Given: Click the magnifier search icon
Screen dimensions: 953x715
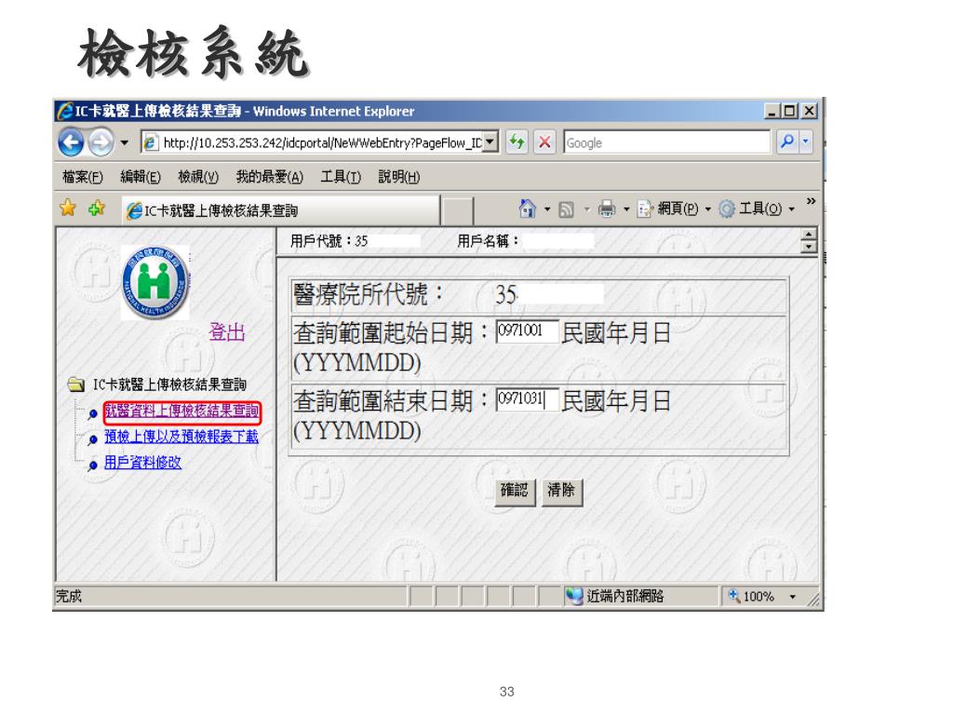Looking at the screenshot, I should 787,142.
